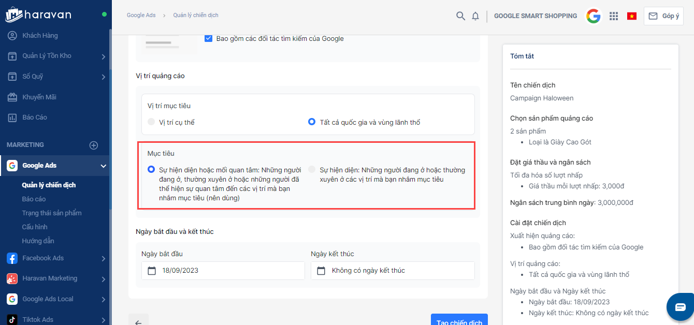Open the notifications bell
Image resolution: width=694 pixels, height=325 pixels.
[x=475, y=16]
